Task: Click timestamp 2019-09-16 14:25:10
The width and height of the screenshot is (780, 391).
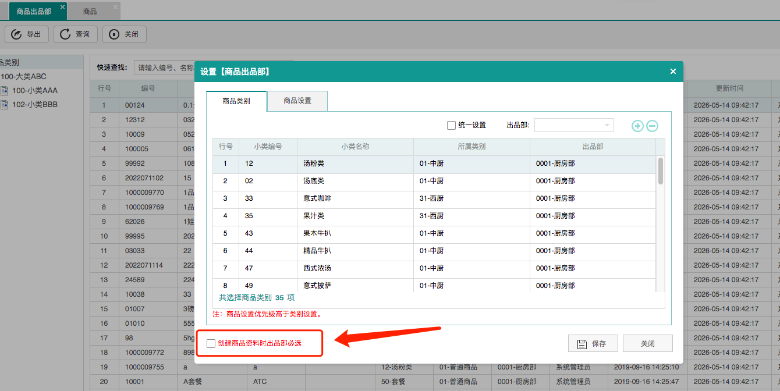Action: 646,367
